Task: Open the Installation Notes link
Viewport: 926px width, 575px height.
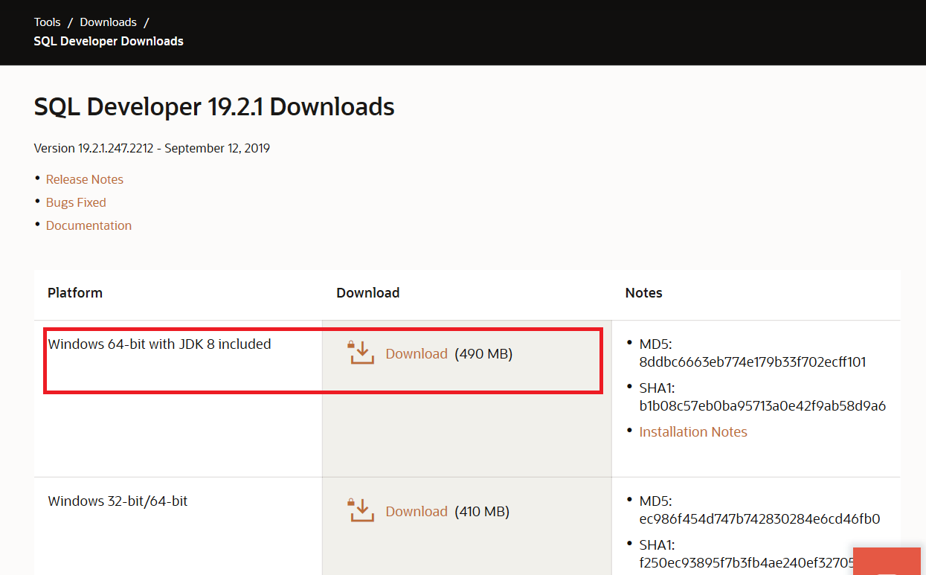Action: point(693,432)
